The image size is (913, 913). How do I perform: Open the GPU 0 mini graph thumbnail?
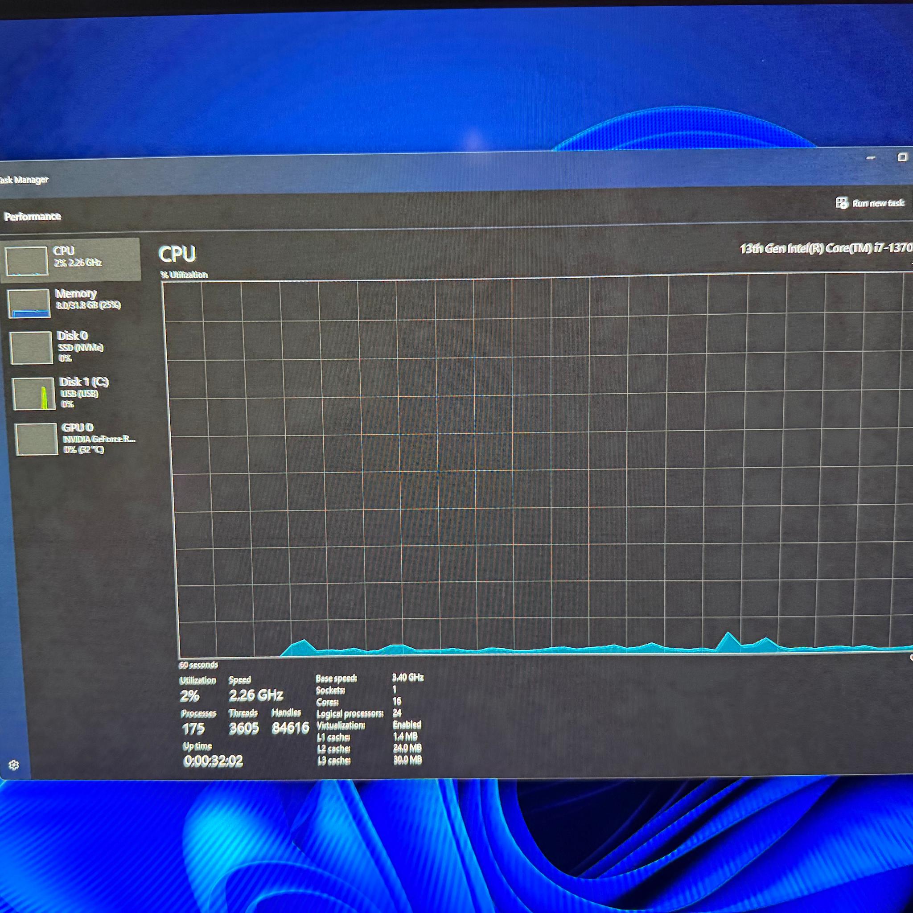(37, 439)
